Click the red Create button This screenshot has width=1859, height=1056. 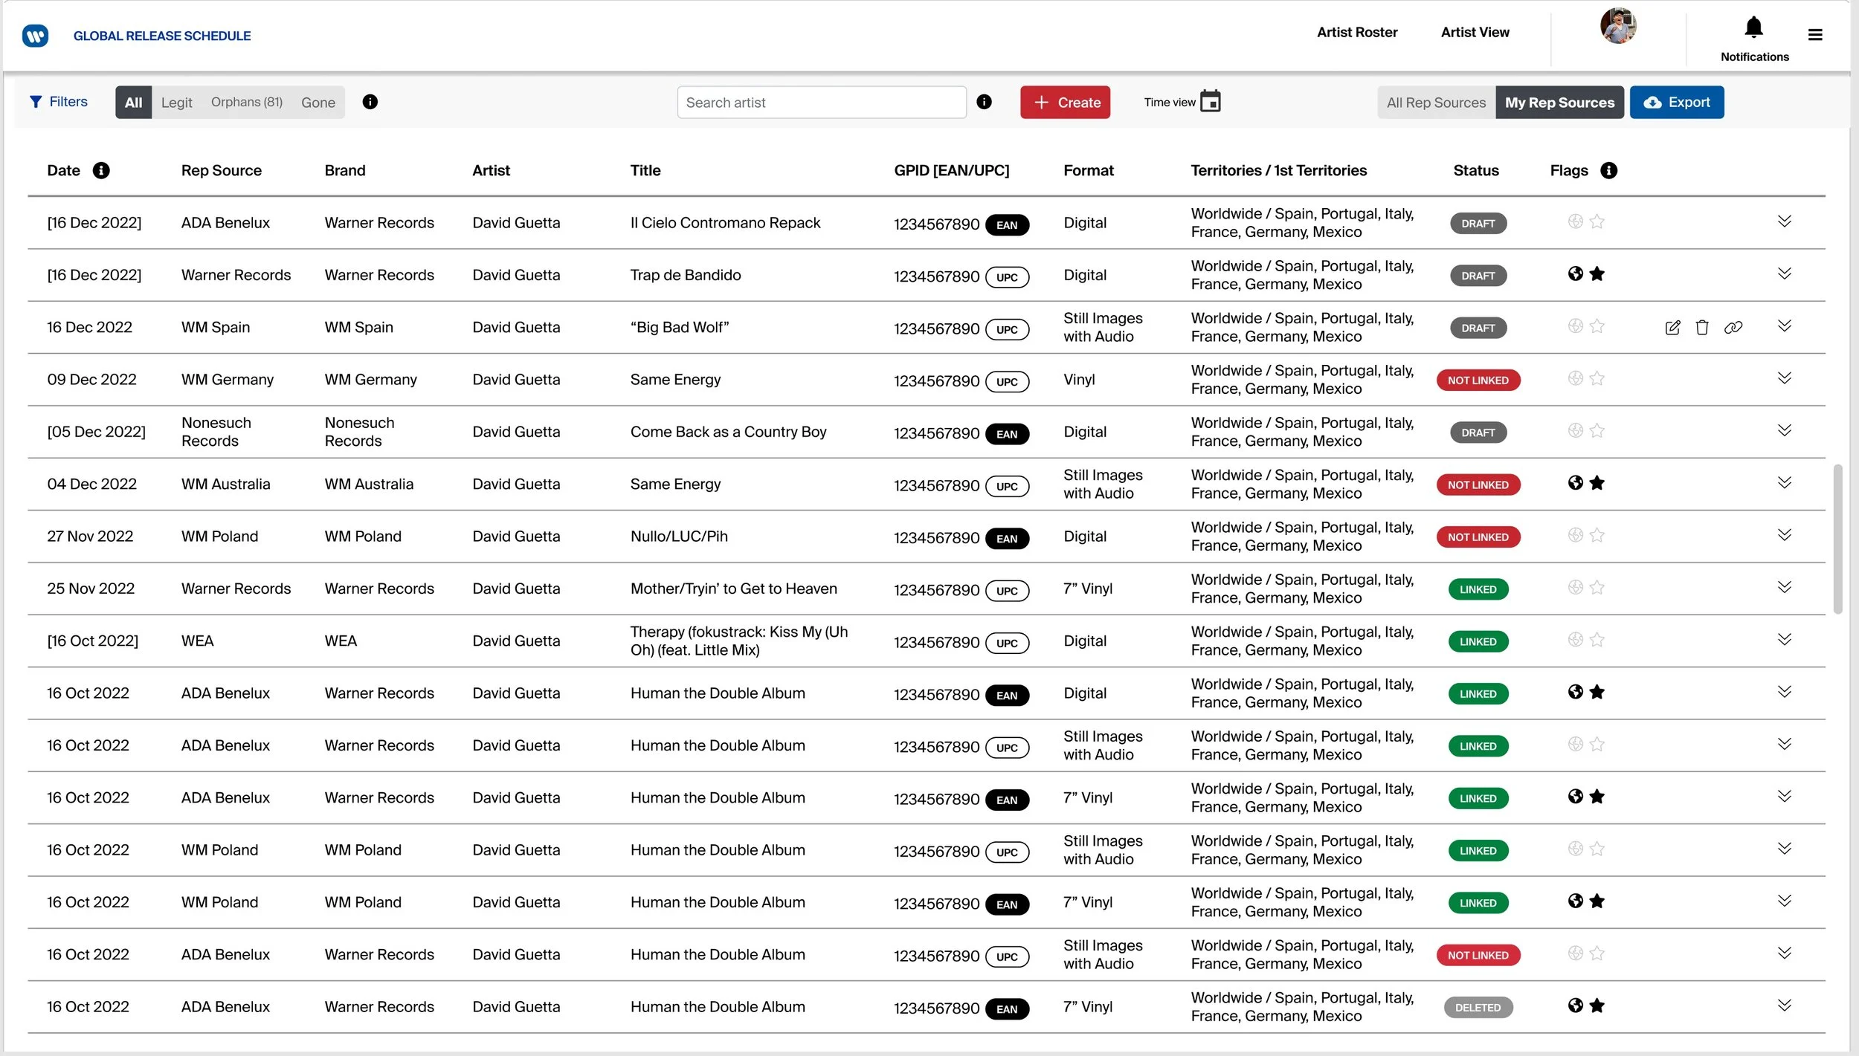1065,103
